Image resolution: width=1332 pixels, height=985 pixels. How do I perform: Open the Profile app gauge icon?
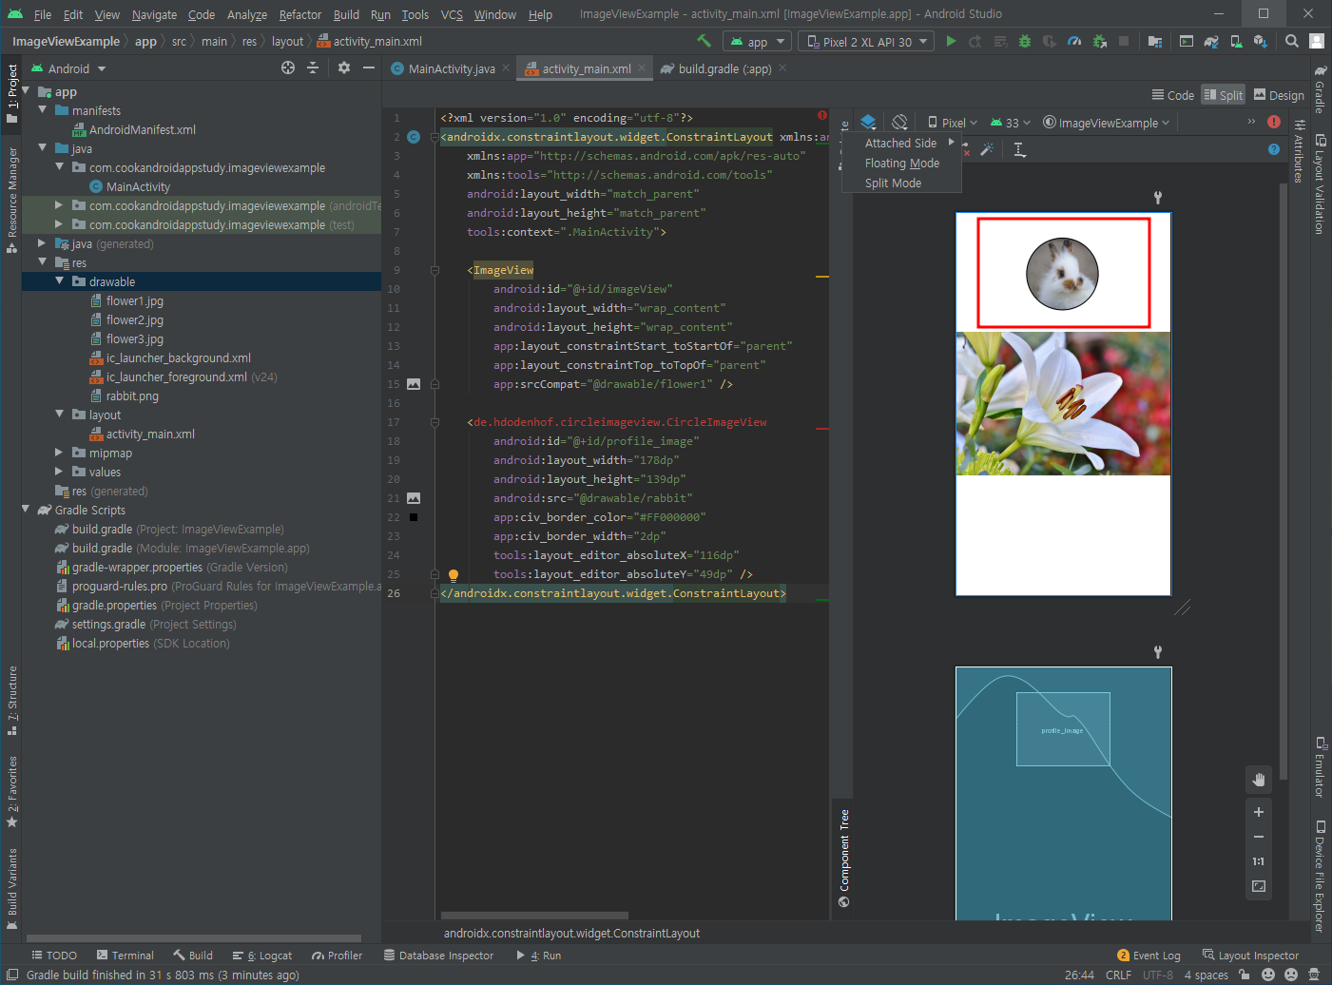point(1074,41)
